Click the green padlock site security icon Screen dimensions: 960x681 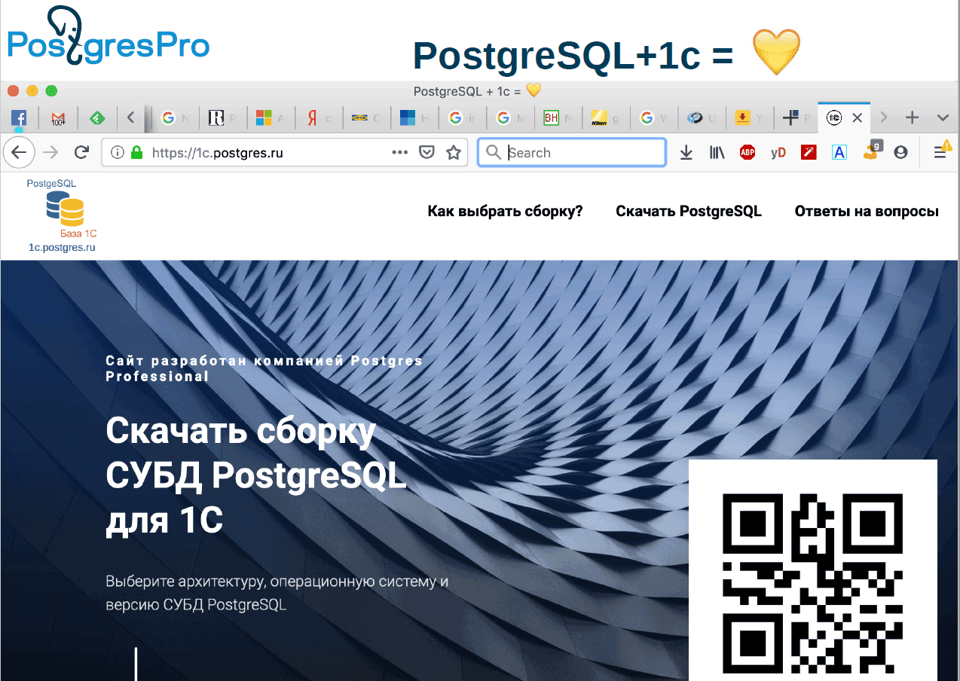[136, 152]
